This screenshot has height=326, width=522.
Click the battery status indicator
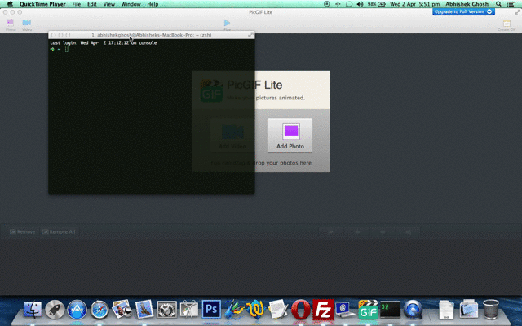point(377,4)
